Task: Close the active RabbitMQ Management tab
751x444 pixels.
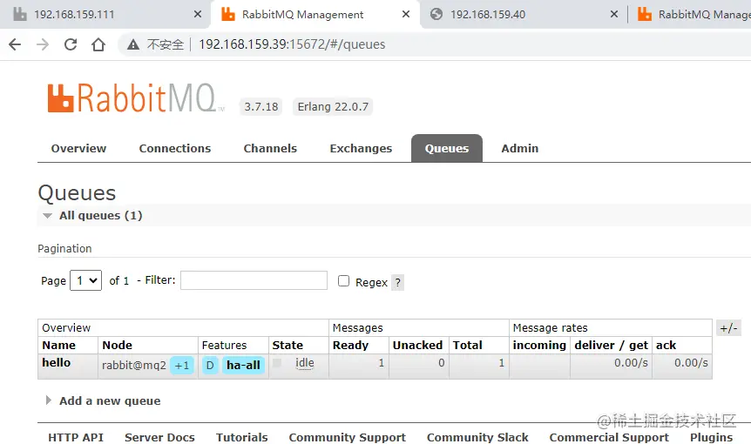Action: (406, 14)
